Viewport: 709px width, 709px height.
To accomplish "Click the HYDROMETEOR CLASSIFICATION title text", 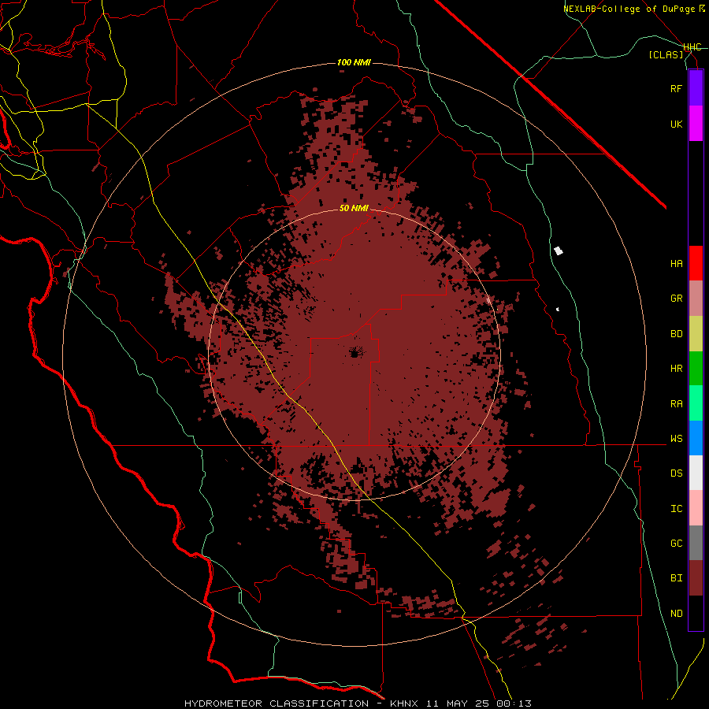I will [277, 703].
